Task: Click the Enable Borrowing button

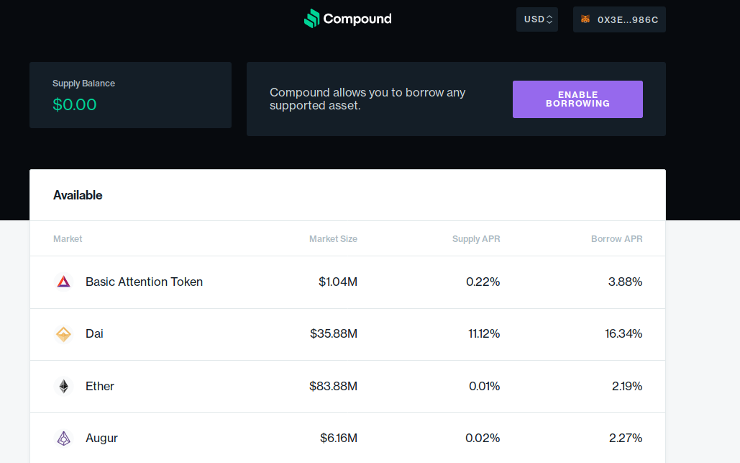Action: 577,99
